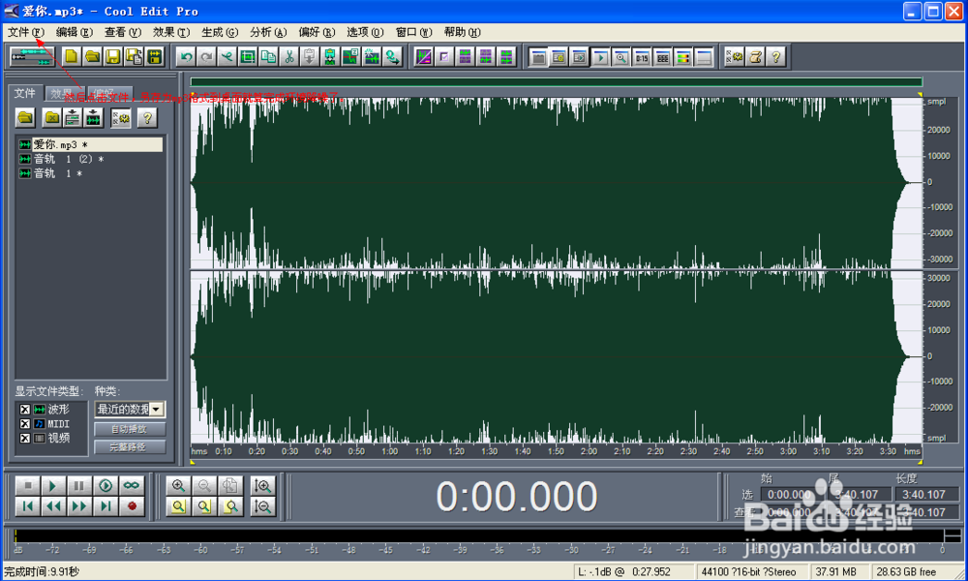Start recording with the red record button

coord(132,506)
